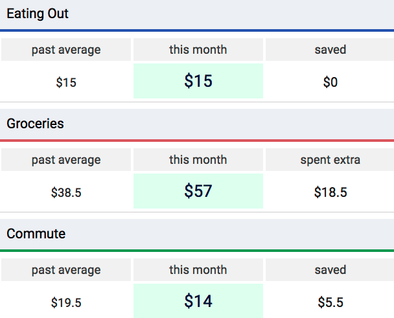Click the spent extra column label
Screen dimensions: 394x318
pos(330,160)
